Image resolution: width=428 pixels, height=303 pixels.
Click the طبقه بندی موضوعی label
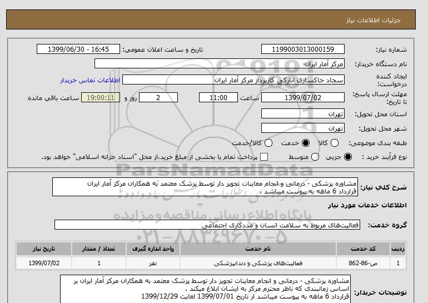[377, 143]
